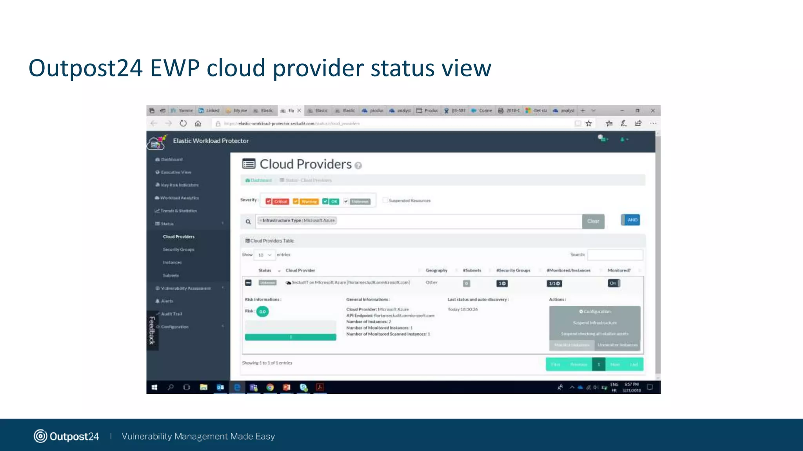Go to Next page in pagination
Screen dimensions: 803x451
tap(615, 364)
